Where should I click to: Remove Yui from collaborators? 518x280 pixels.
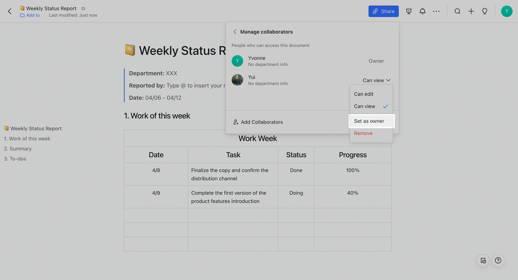[x=363, y=133]
